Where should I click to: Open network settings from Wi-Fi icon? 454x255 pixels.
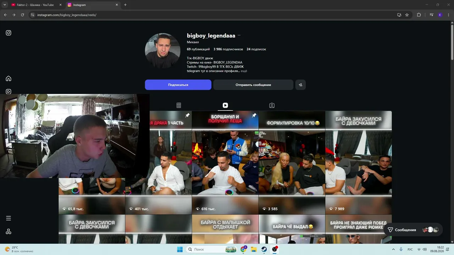click(419, 249)
